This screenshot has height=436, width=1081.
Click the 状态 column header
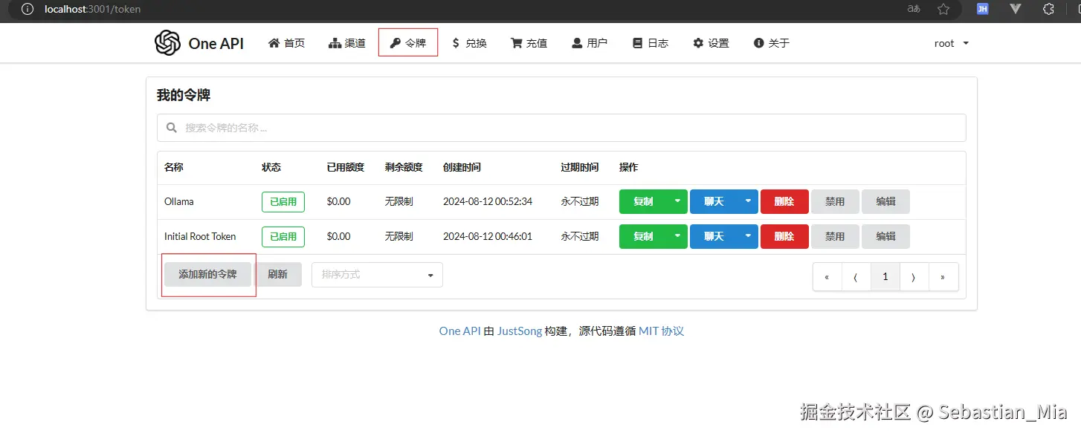point(271,167)
